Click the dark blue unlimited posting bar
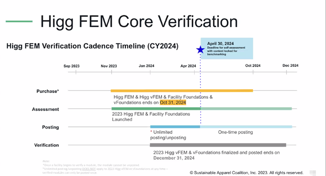Viewport: 326px width, 176px height. click(175, 127)
